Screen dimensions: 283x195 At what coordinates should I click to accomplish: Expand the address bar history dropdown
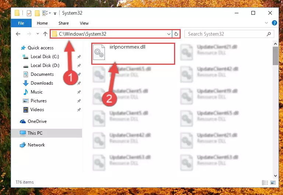click(169, 34)
